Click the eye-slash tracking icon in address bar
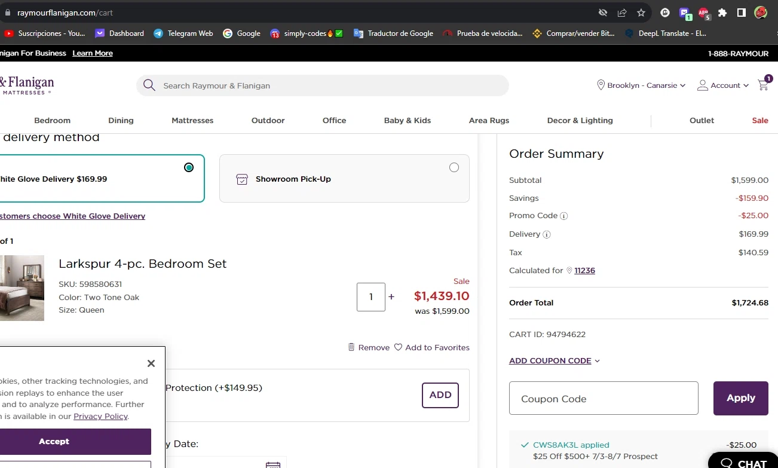The width and height of the screenshot is (778, 468). coord(603,13)
